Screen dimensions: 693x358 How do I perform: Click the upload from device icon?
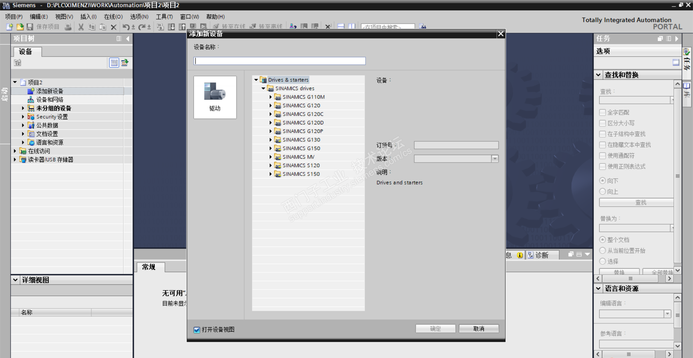click(x=182, y=27)
